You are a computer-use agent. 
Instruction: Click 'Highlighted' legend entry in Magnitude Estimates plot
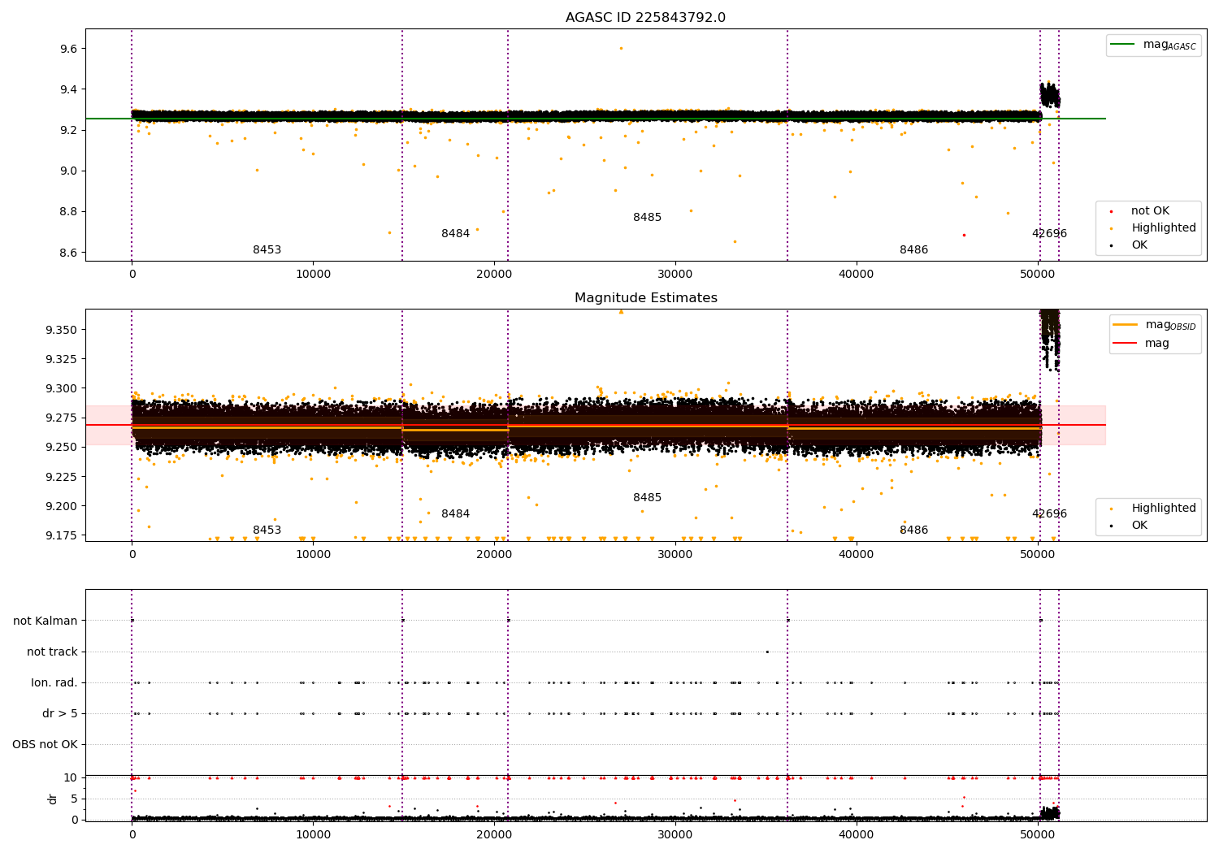click(1152, 509)
